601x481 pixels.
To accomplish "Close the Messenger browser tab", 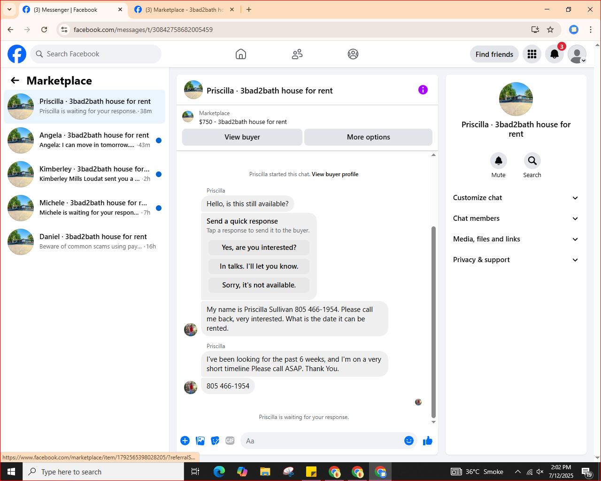I will coord(120,9).
